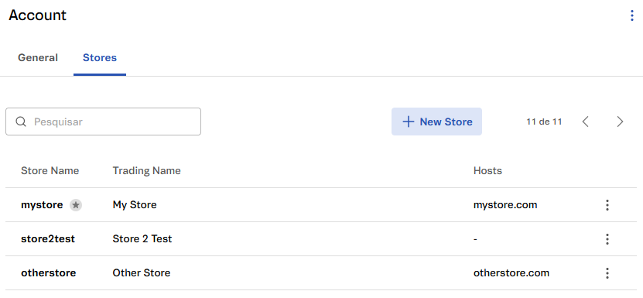Screen dimensions: 643x298
Task: Click the Trading Name column header
Action: [146, 171]
